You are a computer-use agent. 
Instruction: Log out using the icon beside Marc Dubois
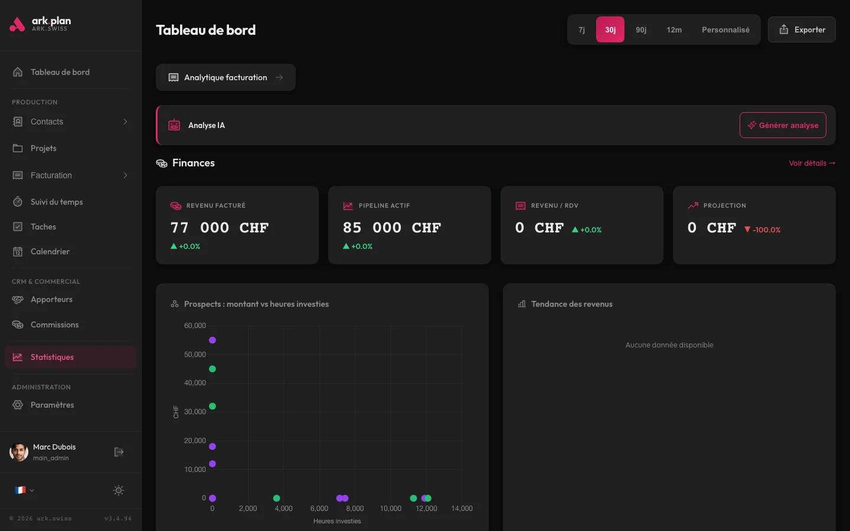[119, 452]
